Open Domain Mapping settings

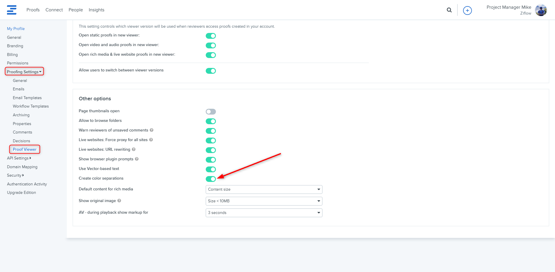pyautogui.click(x=22, y=167)
